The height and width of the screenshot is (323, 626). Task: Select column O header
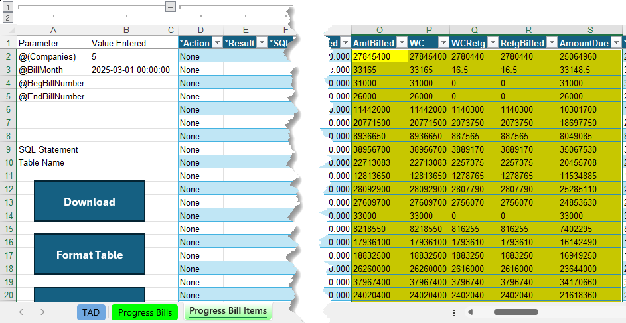pos(380,30)
